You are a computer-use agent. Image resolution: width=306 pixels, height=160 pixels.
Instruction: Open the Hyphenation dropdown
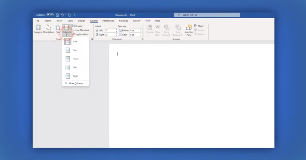[81, 34]
